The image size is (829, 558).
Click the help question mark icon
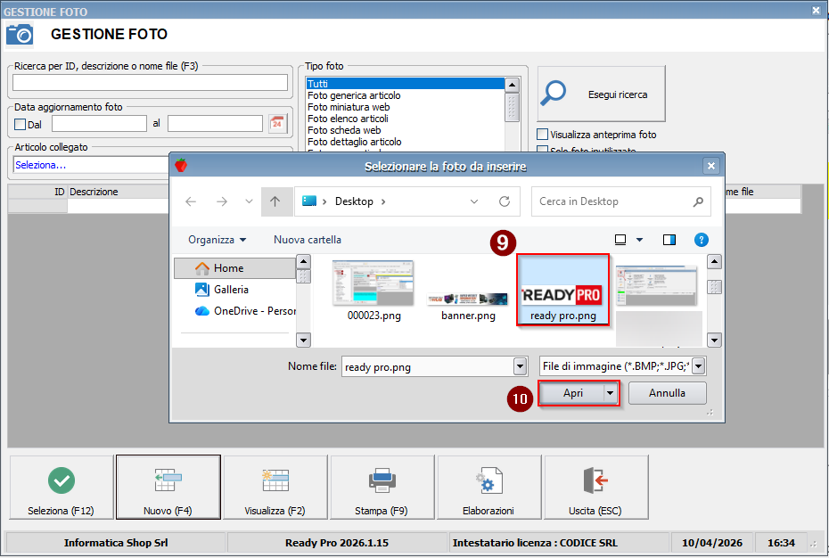(x=701, y=240)
